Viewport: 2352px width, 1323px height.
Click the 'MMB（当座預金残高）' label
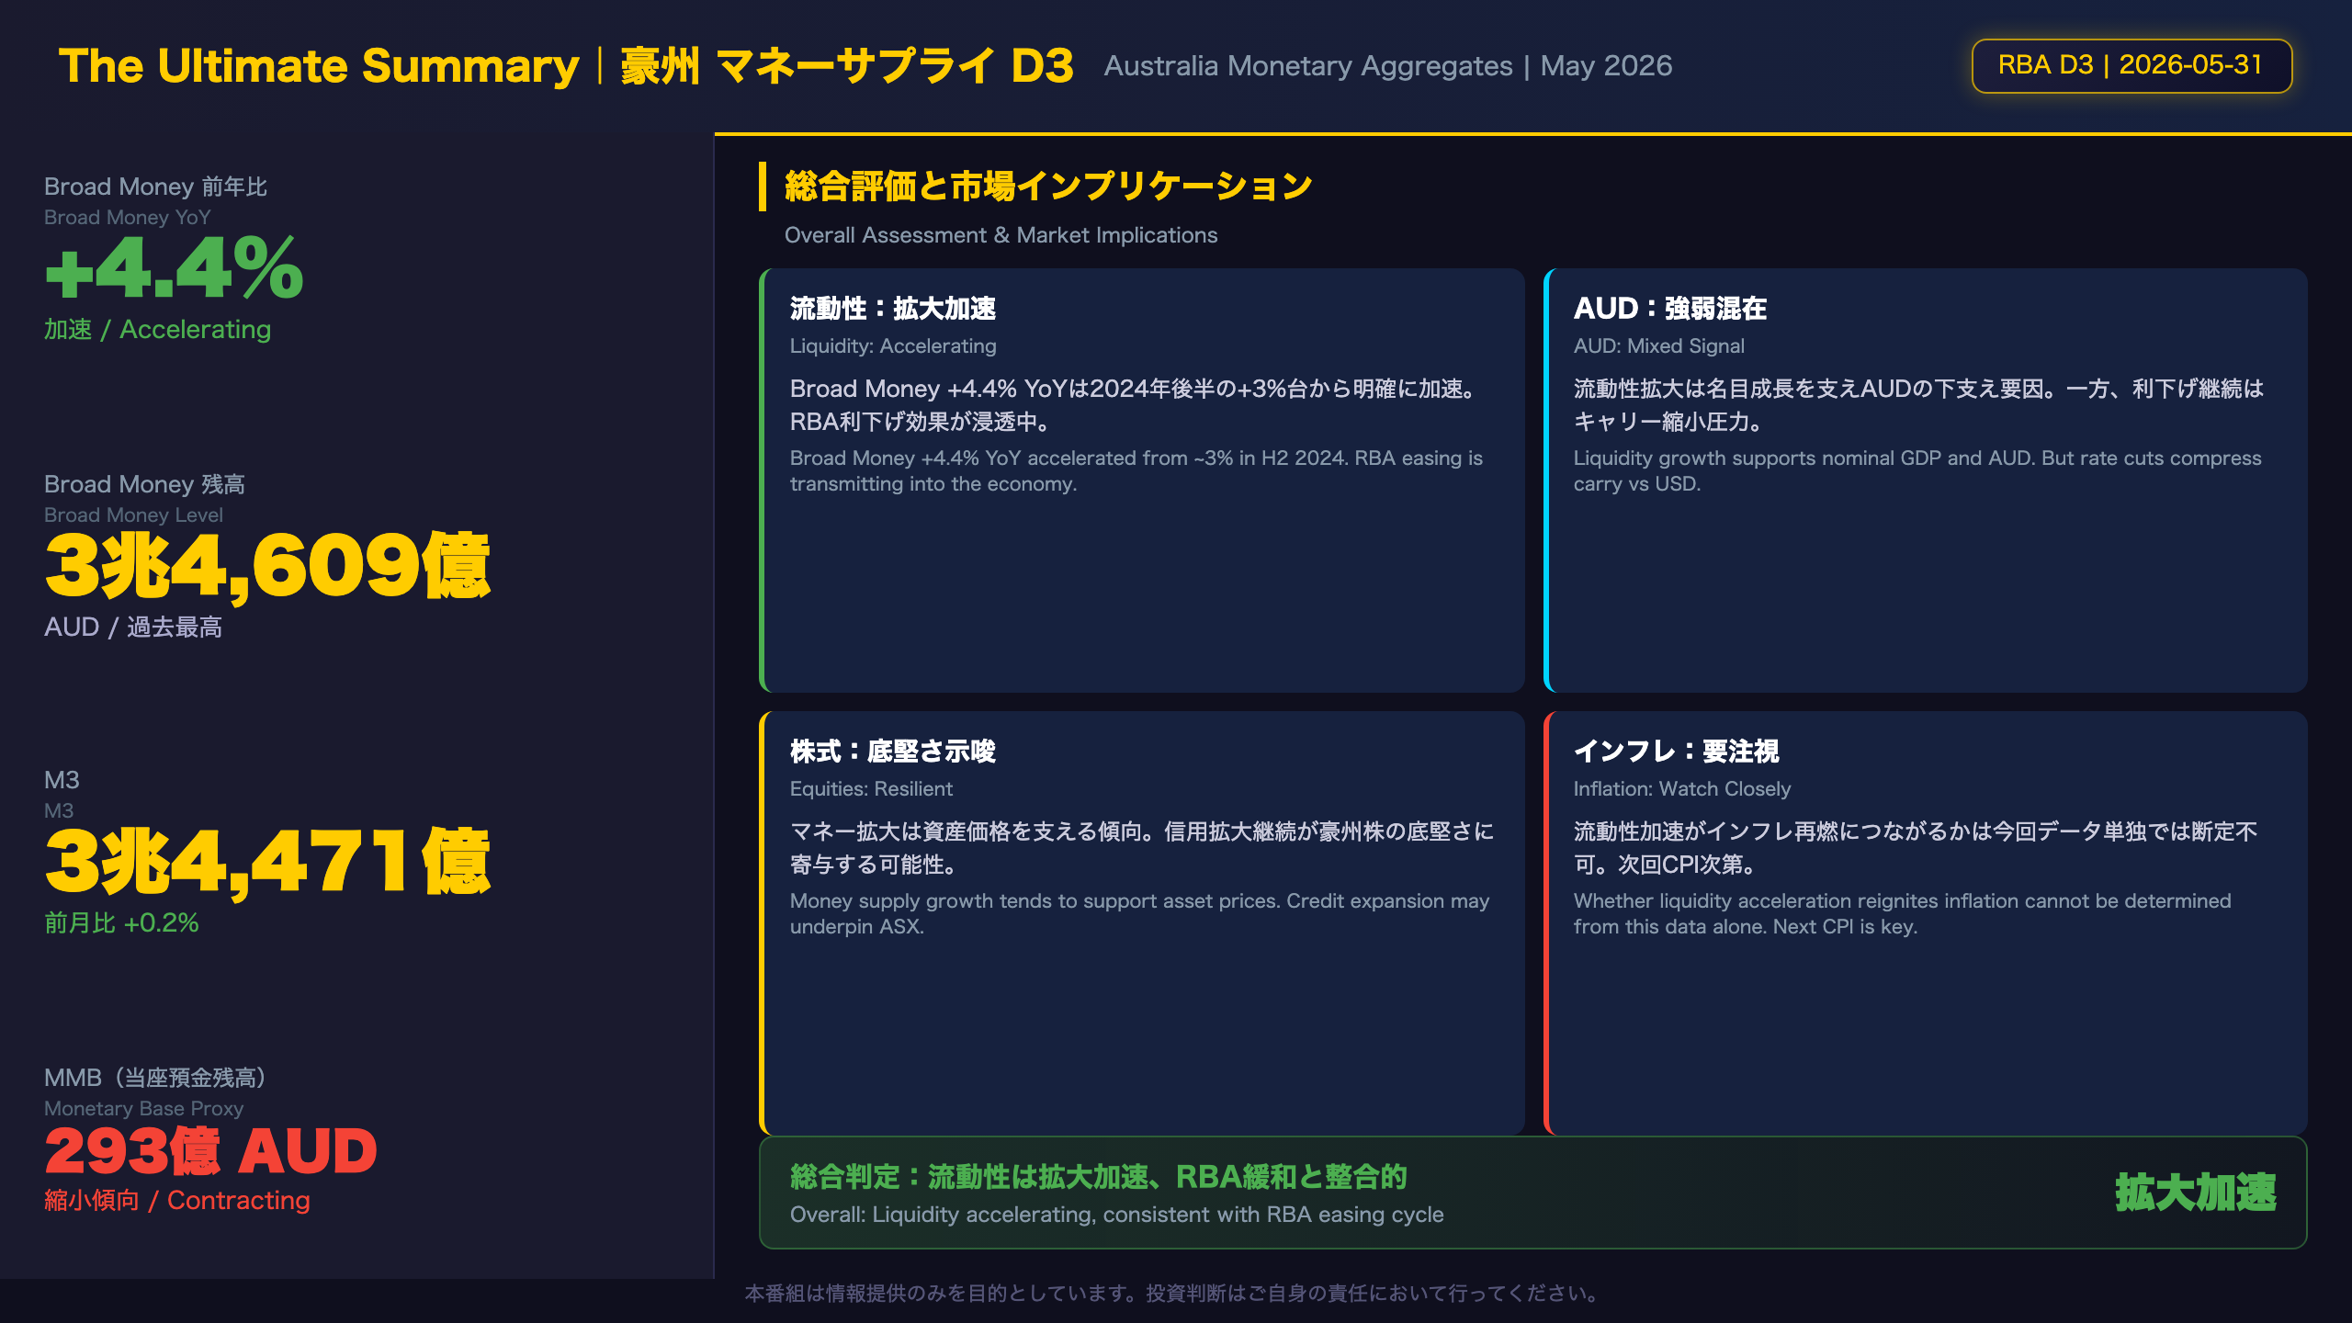pyautogui.click(x=158, y=1078)
